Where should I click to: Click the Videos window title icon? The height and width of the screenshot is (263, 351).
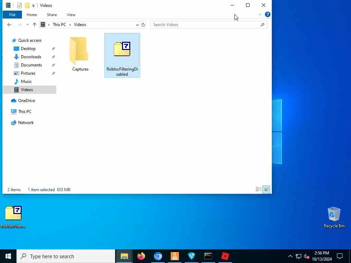pyautogui.click(x=8, y=5)
